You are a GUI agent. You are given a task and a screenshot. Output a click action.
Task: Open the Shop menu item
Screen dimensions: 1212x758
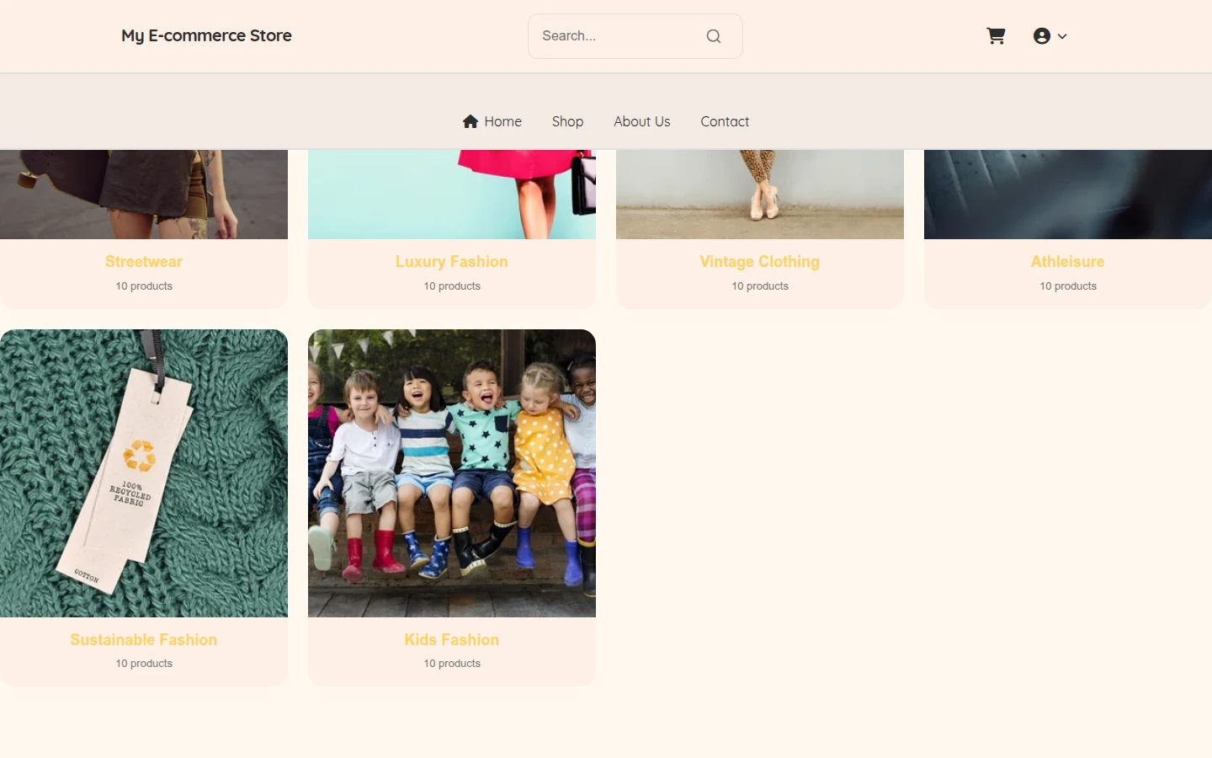tap(567, 121)
